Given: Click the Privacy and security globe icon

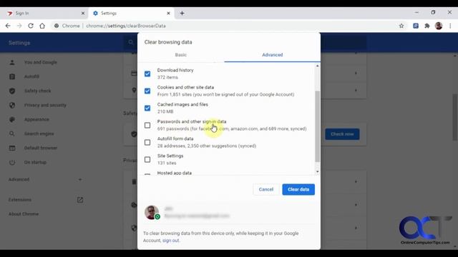Looking at the screenshot, I should 12,105.
